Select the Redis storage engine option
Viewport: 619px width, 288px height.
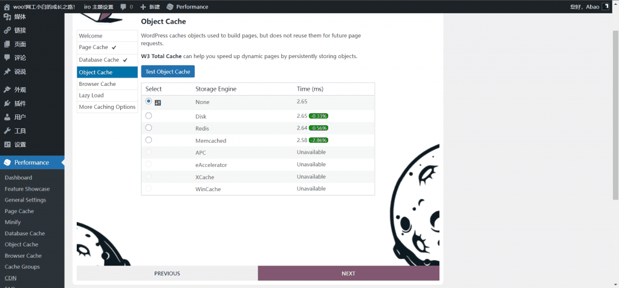coord(149,128)
